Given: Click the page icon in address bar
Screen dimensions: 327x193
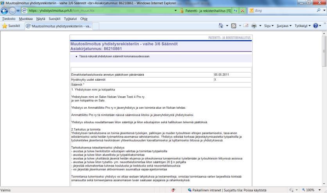Looking at the screenshot, I should coord(24,11).
